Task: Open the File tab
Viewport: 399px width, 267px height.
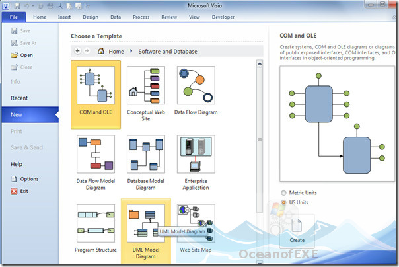Action: click(x=14, y=17)
